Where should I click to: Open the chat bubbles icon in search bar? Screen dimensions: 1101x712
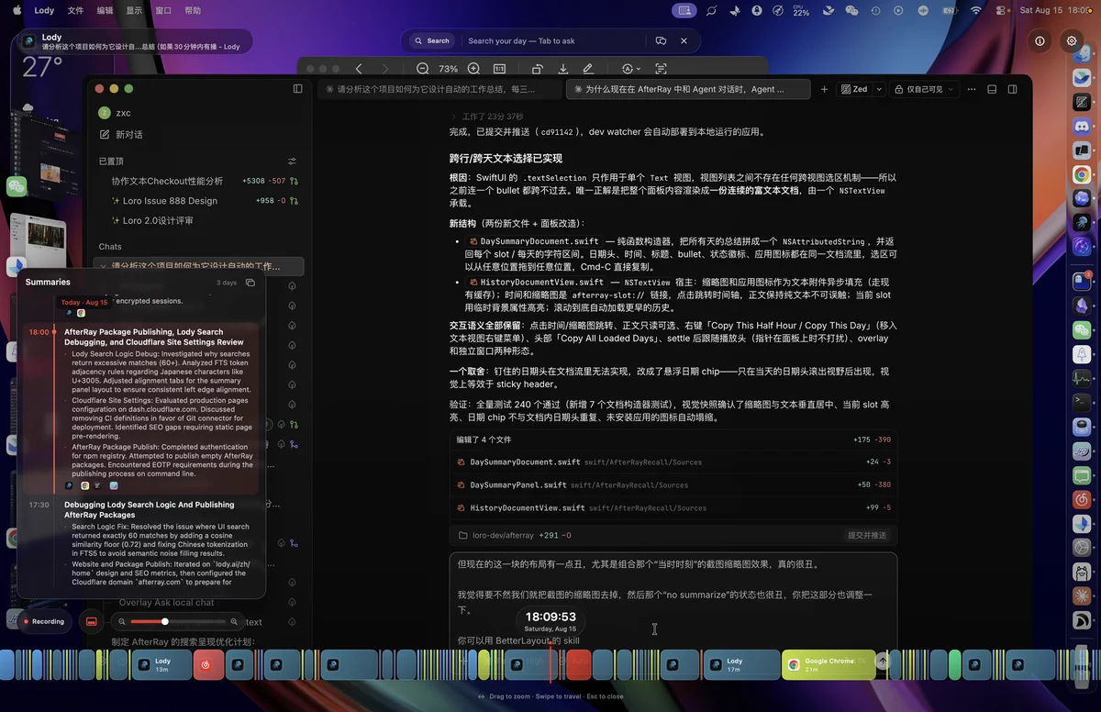(x=661, y=41)
